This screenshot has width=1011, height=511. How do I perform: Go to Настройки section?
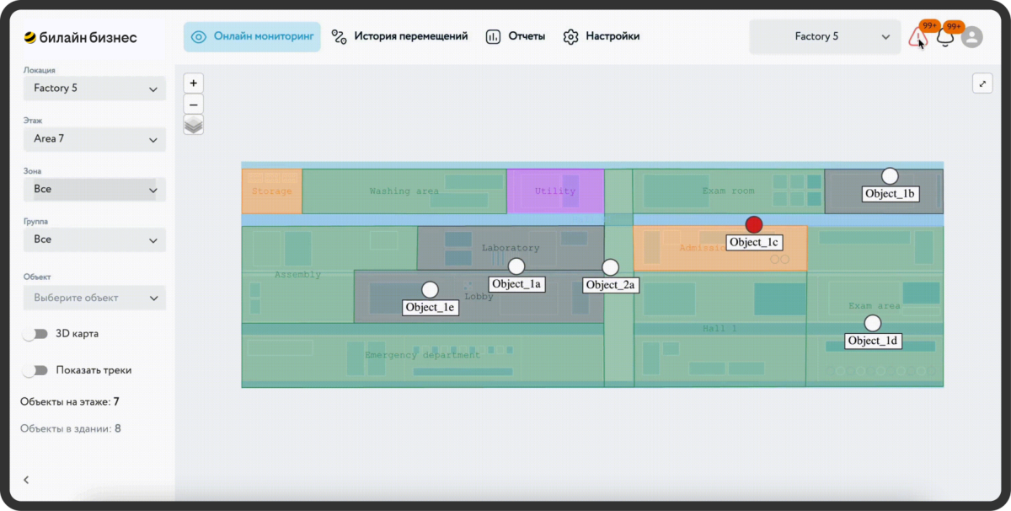[602, 37]
